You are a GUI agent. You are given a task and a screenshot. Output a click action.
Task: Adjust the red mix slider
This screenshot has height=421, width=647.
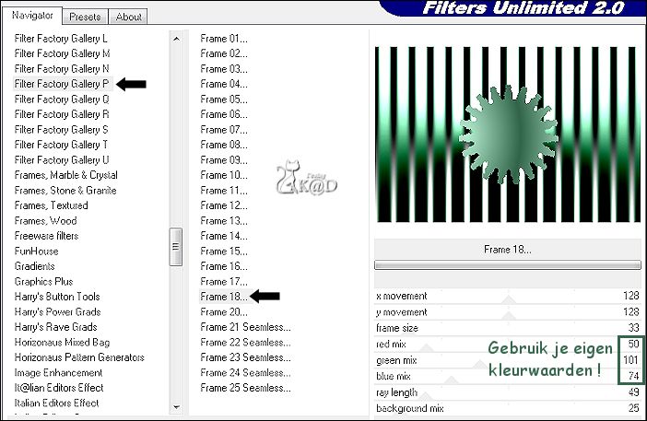[x=427, y=348]
